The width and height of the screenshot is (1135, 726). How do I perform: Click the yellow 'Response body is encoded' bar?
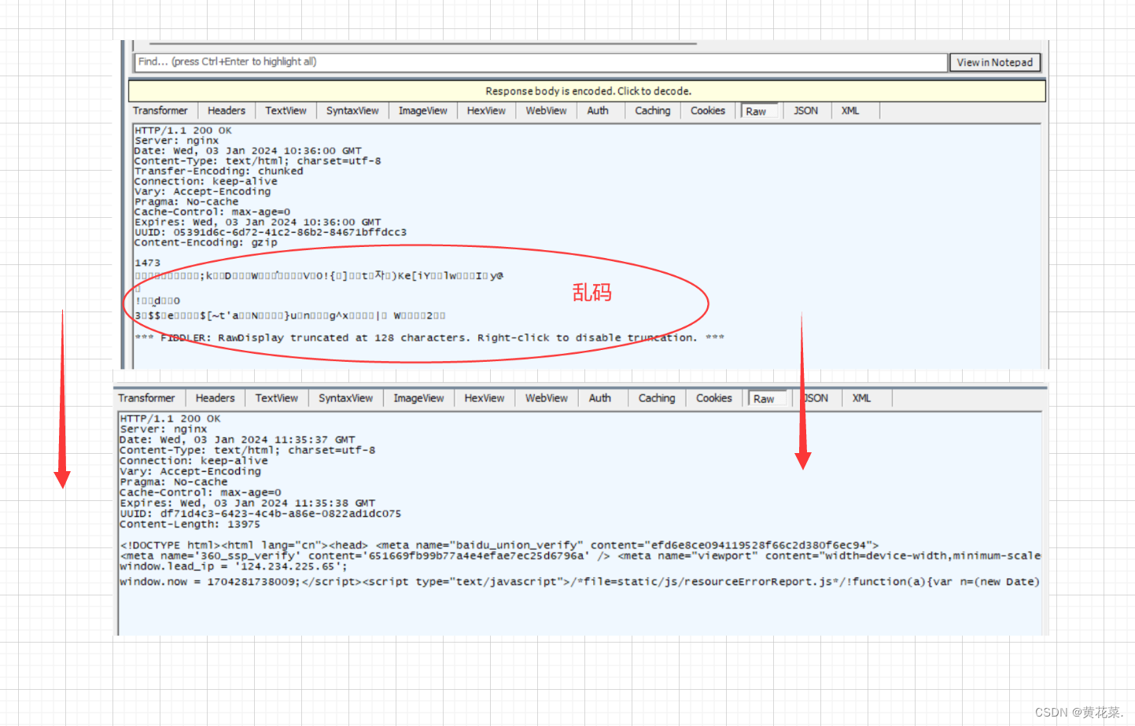pyautogui.click(x=587, y=91)
